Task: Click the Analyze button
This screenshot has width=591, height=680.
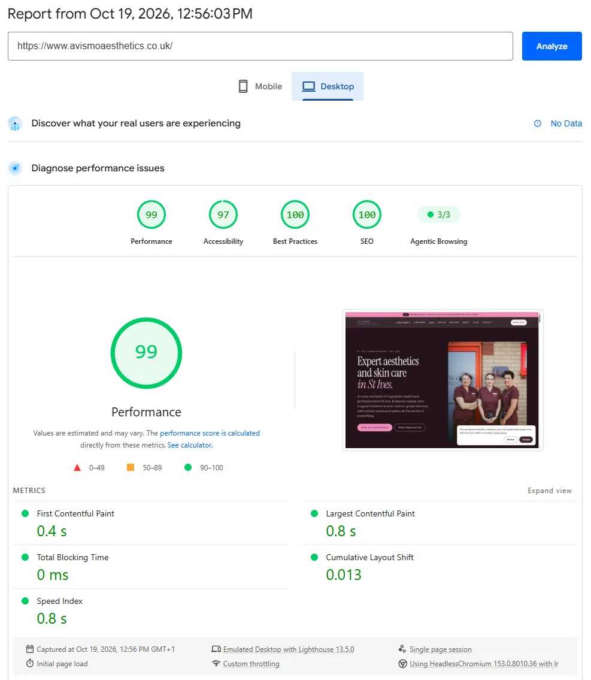Action: (551, 46)
